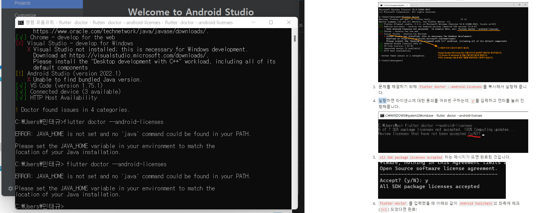Click 'Doctor found issues in 4 categories' line

coord(73,110)
